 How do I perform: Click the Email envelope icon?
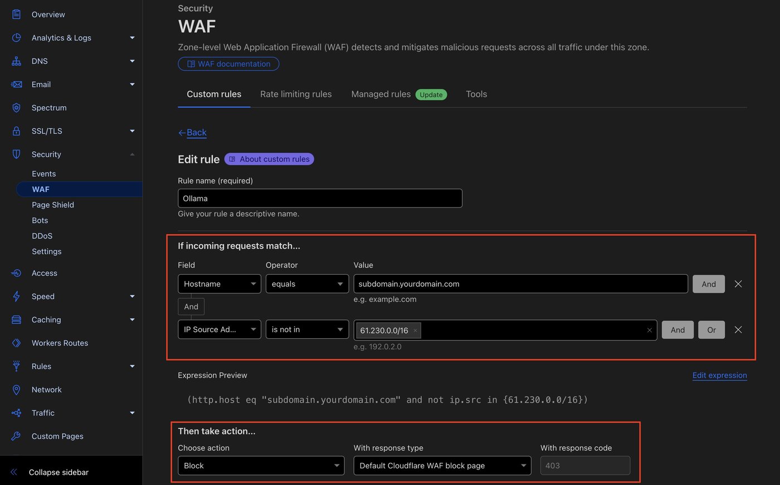coord(16,85)
